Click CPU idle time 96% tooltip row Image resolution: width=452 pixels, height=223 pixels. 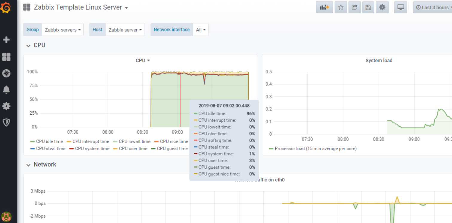click(224, 113)
